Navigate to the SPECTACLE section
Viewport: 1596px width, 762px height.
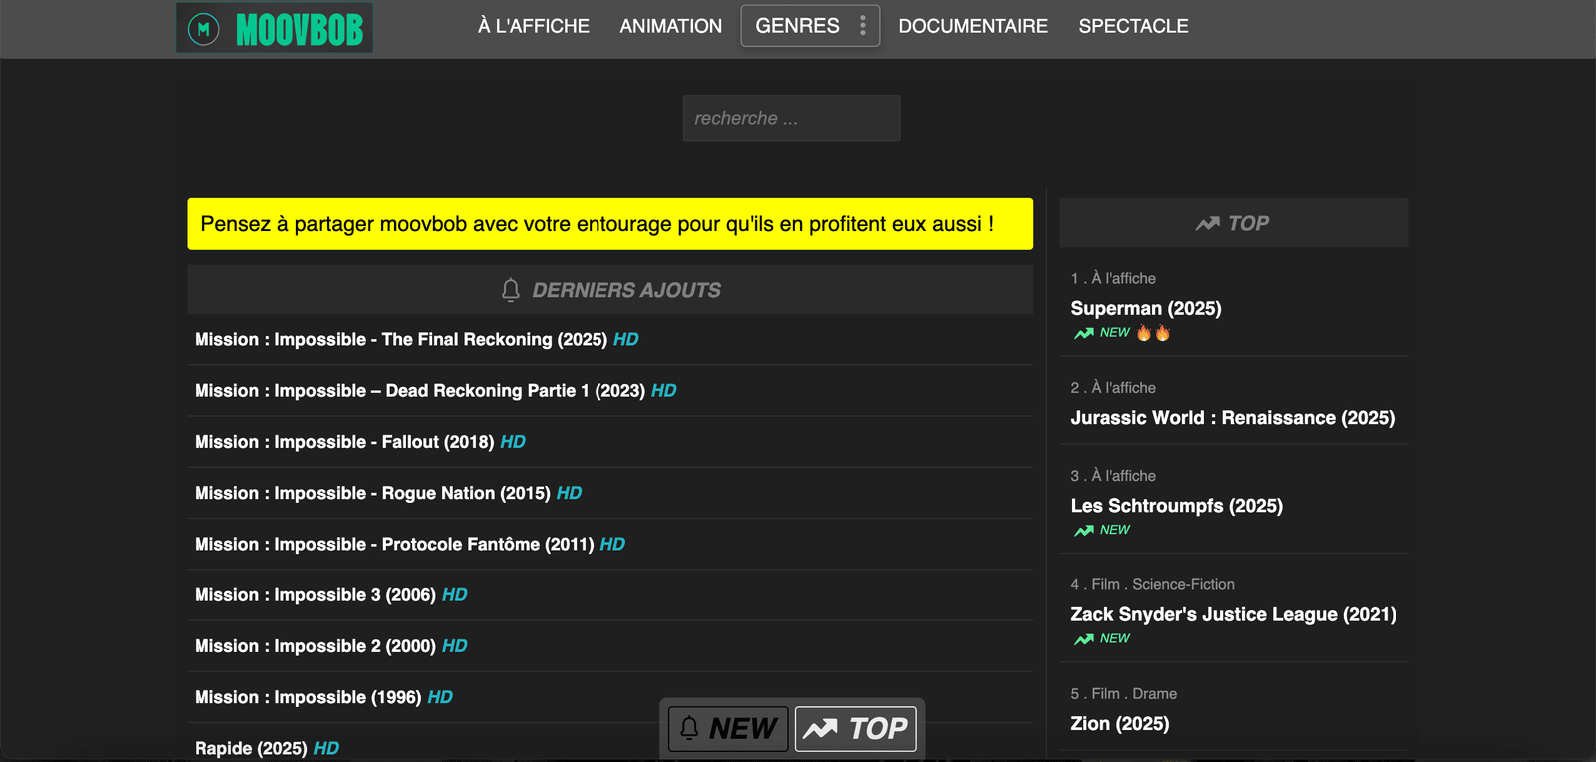pos(1133,26)
